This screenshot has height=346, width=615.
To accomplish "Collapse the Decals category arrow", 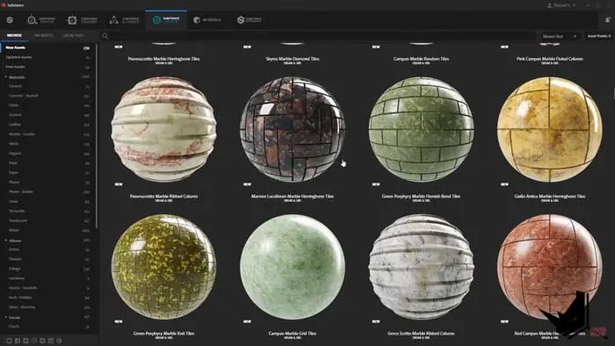I will click(x=6, y=317).
